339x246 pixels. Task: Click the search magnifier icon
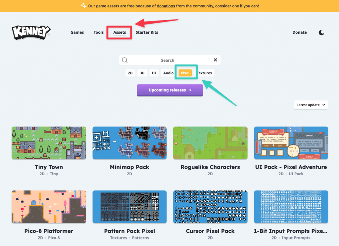125,60
